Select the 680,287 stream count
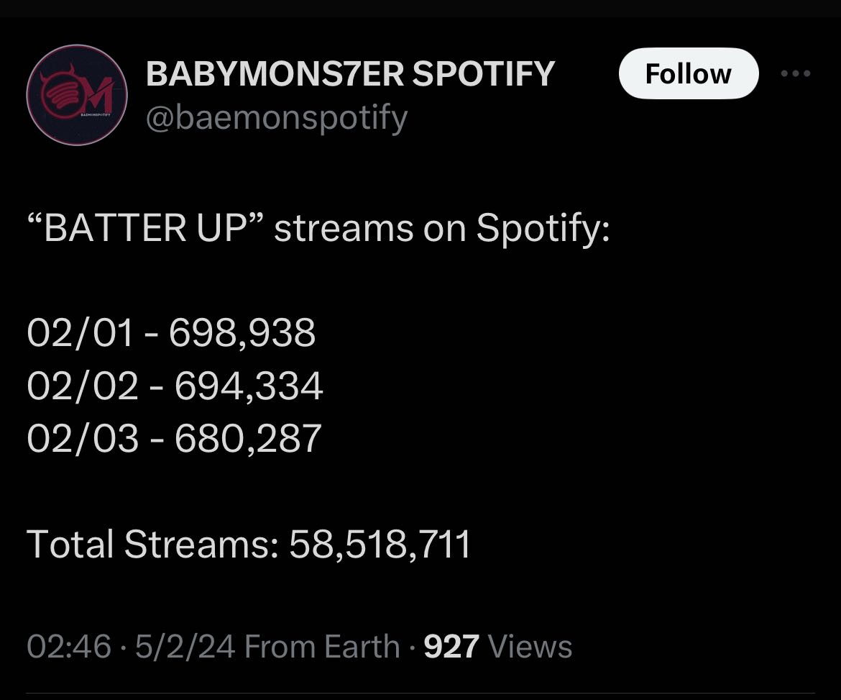Screen dimensions: 841x700 [x=248, y=439]
